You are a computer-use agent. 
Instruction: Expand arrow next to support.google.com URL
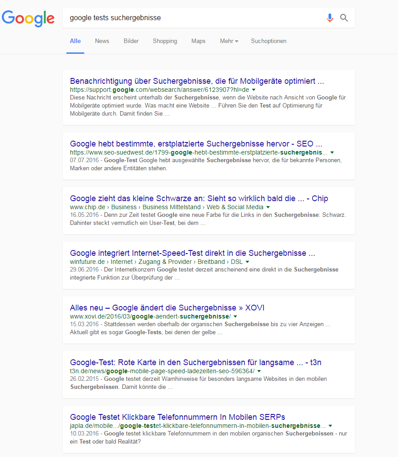(x=254, y=90)
